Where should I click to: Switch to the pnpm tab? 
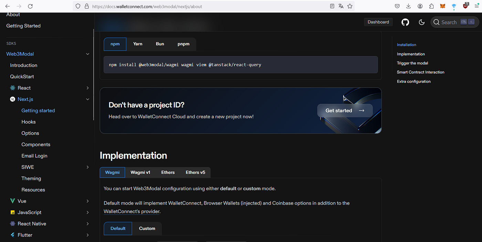point(184,44)
